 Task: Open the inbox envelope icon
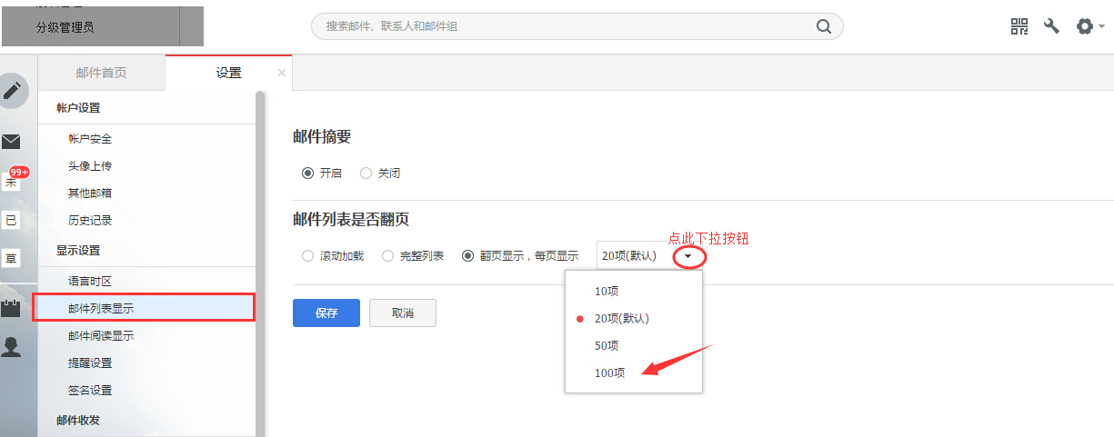11,142
